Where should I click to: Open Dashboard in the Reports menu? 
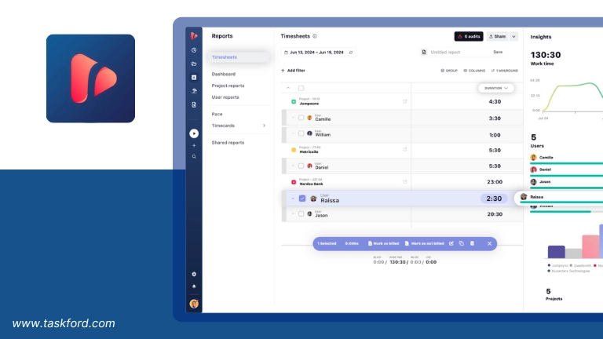[x=224, y=75]
